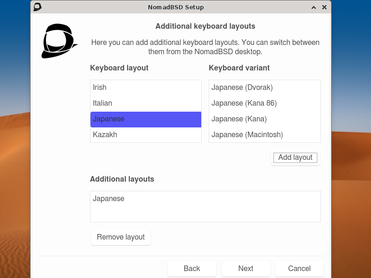This screenshot has height=278, width=371.
Task: Click the NomadBSD Setup title bar text
Action: 176,7
